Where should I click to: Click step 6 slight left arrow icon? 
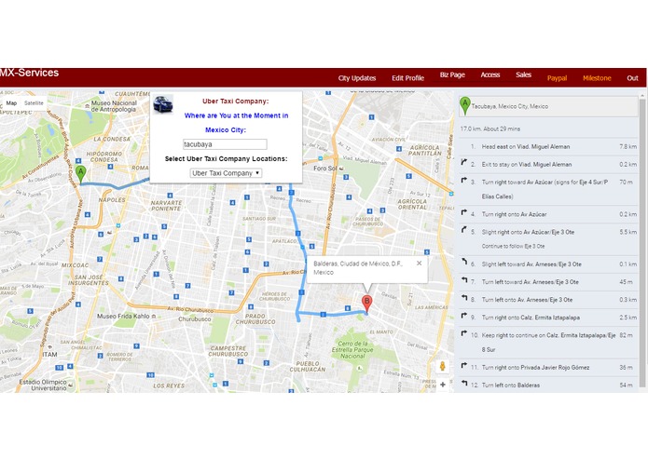[x=464, y=262]
